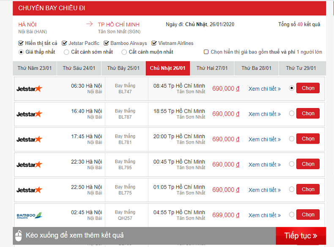
Task: Select radio for flight BL781
Action: click(292, 139)
